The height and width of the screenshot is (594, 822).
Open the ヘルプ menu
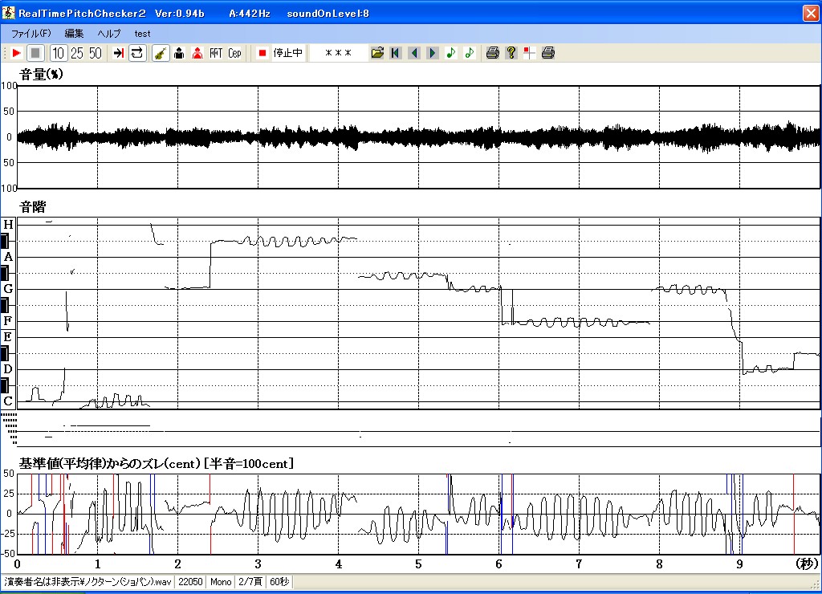tap(109, 34)
